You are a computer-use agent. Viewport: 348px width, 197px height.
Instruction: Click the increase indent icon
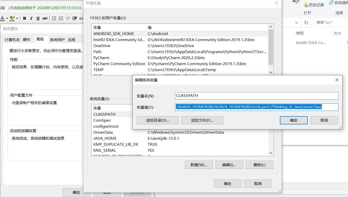point(75,18)
